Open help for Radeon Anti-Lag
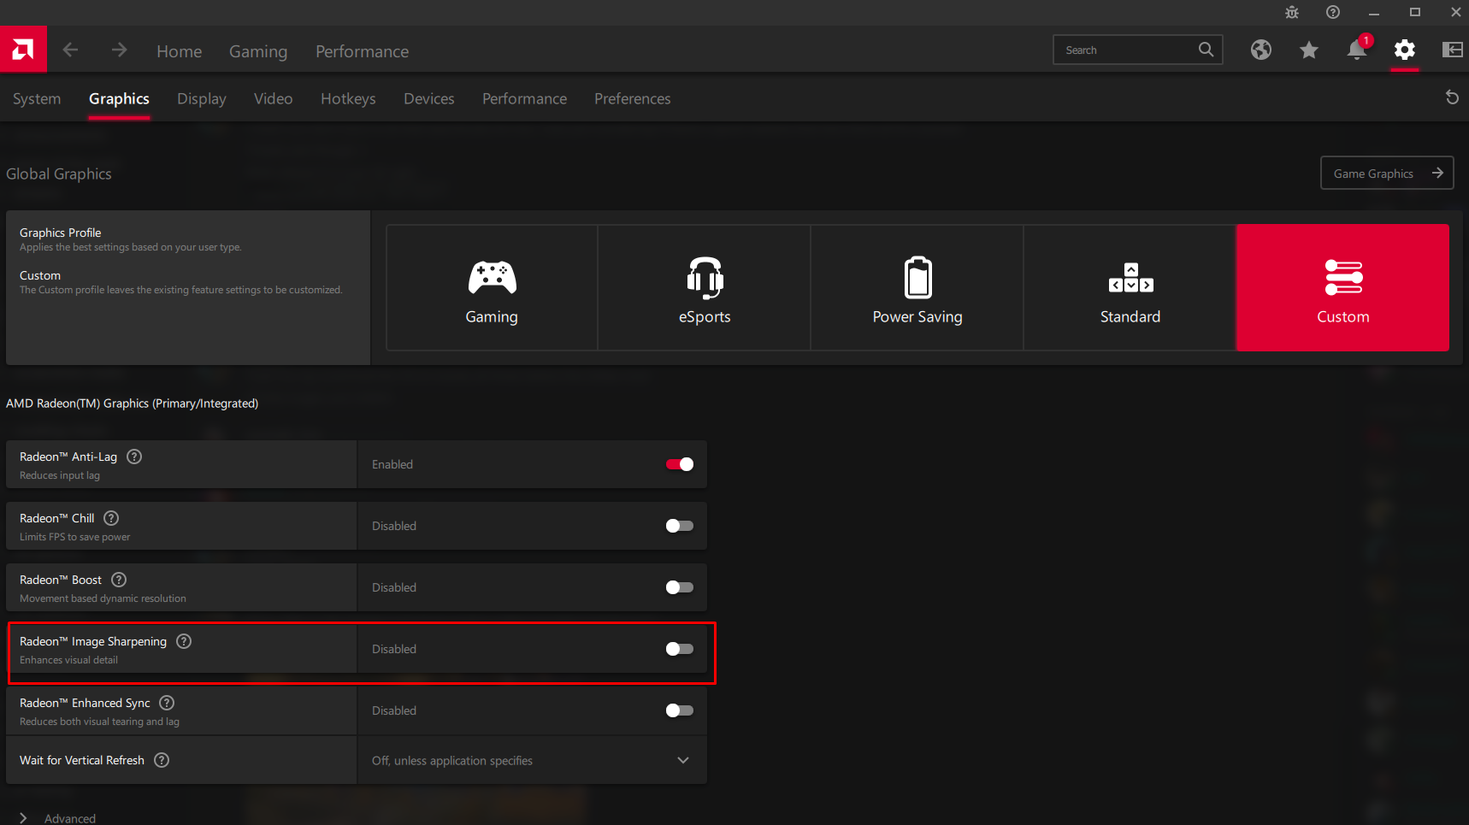The height and width of the screenshot is (825, 1469). (x=134, y=457)
